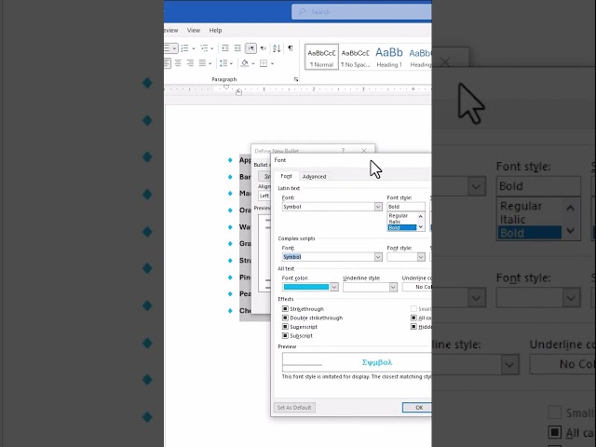Apply the No Spacing style
The height and width of the screenshot is (447, 596).
tap(356, 57)
